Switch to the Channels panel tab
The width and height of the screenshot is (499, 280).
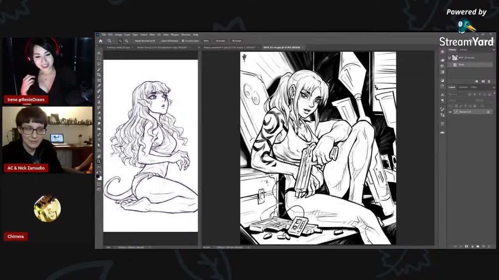(463, 87)
